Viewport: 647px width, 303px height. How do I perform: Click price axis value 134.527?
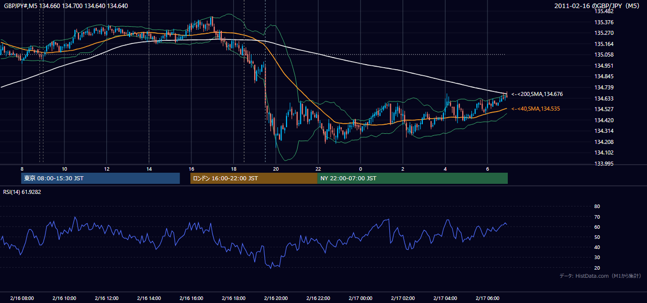[604, 109]
